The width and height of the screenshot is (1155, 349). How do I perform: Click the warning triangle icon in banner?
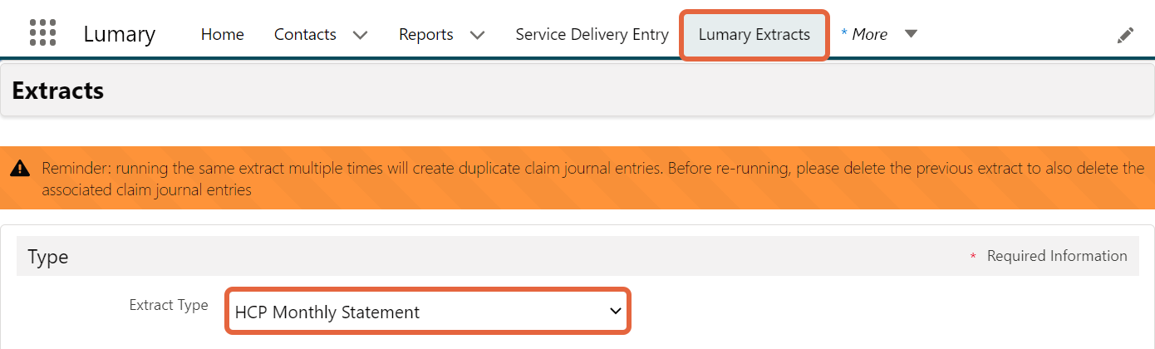point(20,170)
